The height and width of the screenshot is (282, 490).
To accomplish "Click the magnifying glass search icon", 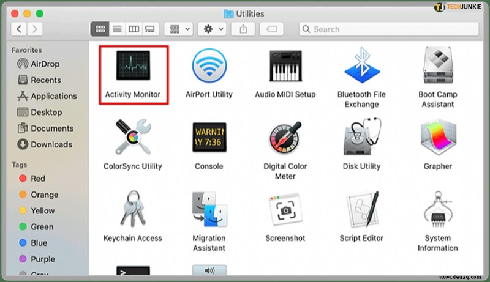I will (306, 29).
